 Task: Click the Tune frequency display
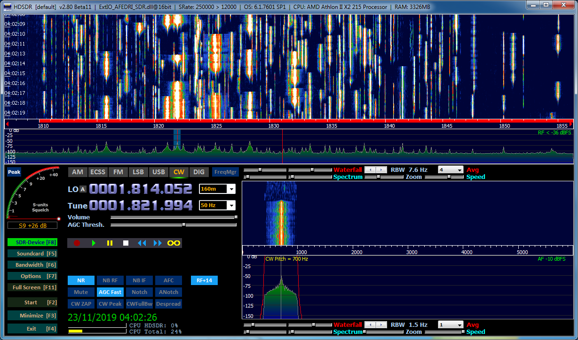tap(141, 205)
